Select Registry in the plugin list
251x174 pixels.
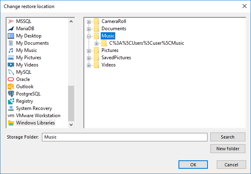(x=25, y=101)
